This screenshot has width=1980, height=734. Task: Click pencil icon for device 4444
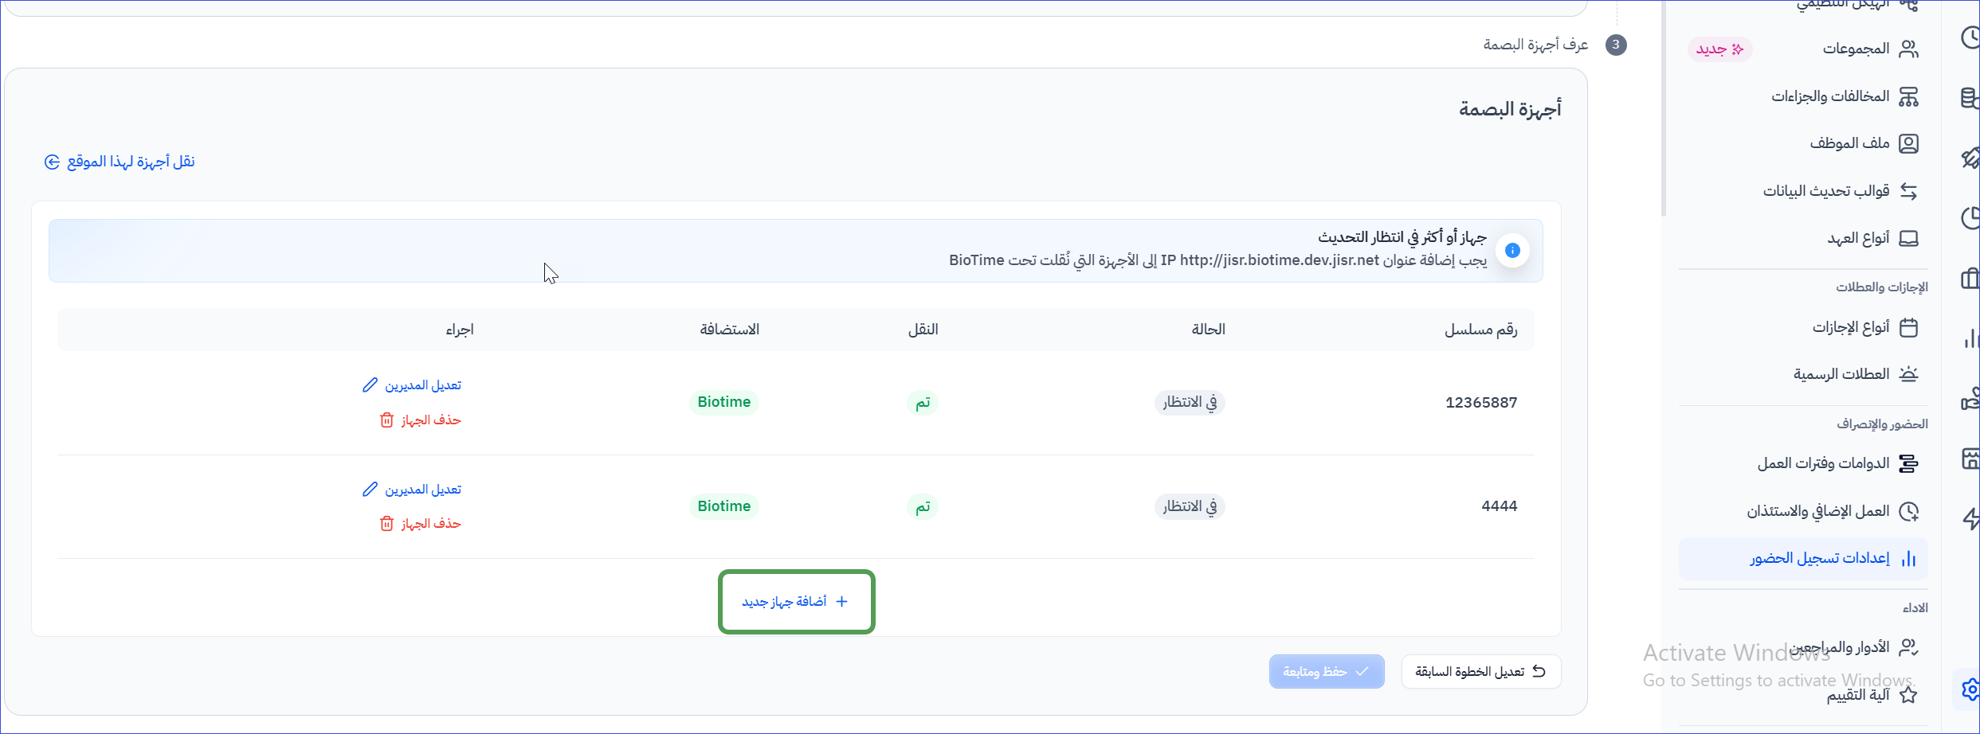370,490
